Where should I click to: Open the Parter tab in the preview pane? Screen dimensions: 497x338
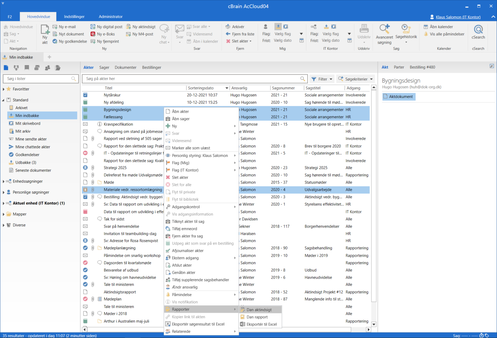pos(399,67)
